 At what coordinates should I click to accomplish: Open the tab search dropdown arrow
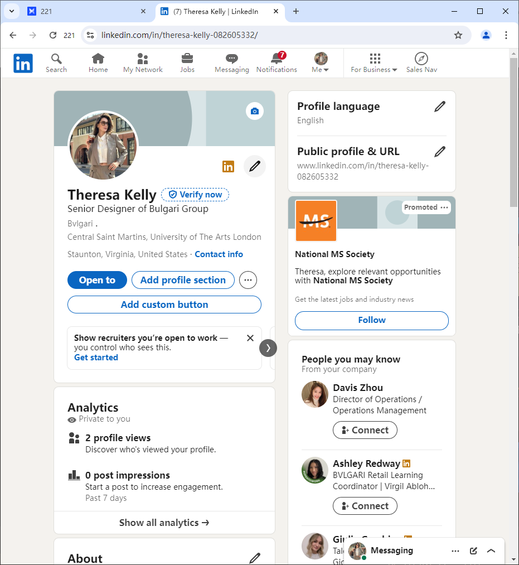pyautogui.click(x=12, y=12)
